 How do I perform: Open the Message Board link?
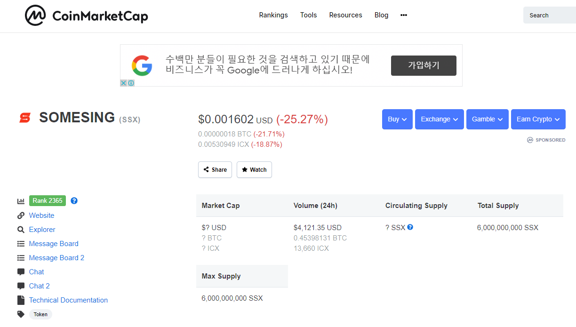pos(54,244)
